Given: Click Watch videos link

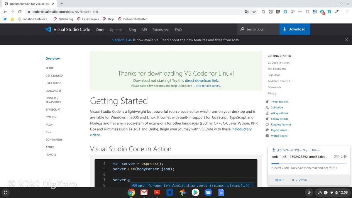Looking at the screenshot, I should click(279, 136).
